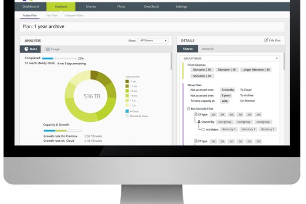306x204 pixels.
Task: Click the To Cloud label
Action: [x=246, y=90]
